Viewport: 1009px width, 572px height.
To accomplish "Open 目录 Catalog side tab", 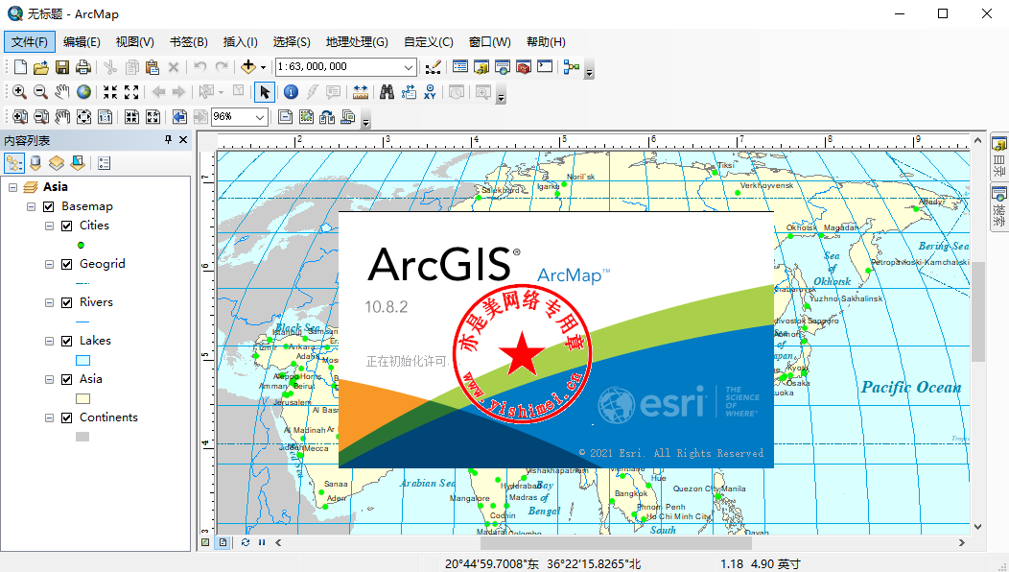I will tap(999, 157).
